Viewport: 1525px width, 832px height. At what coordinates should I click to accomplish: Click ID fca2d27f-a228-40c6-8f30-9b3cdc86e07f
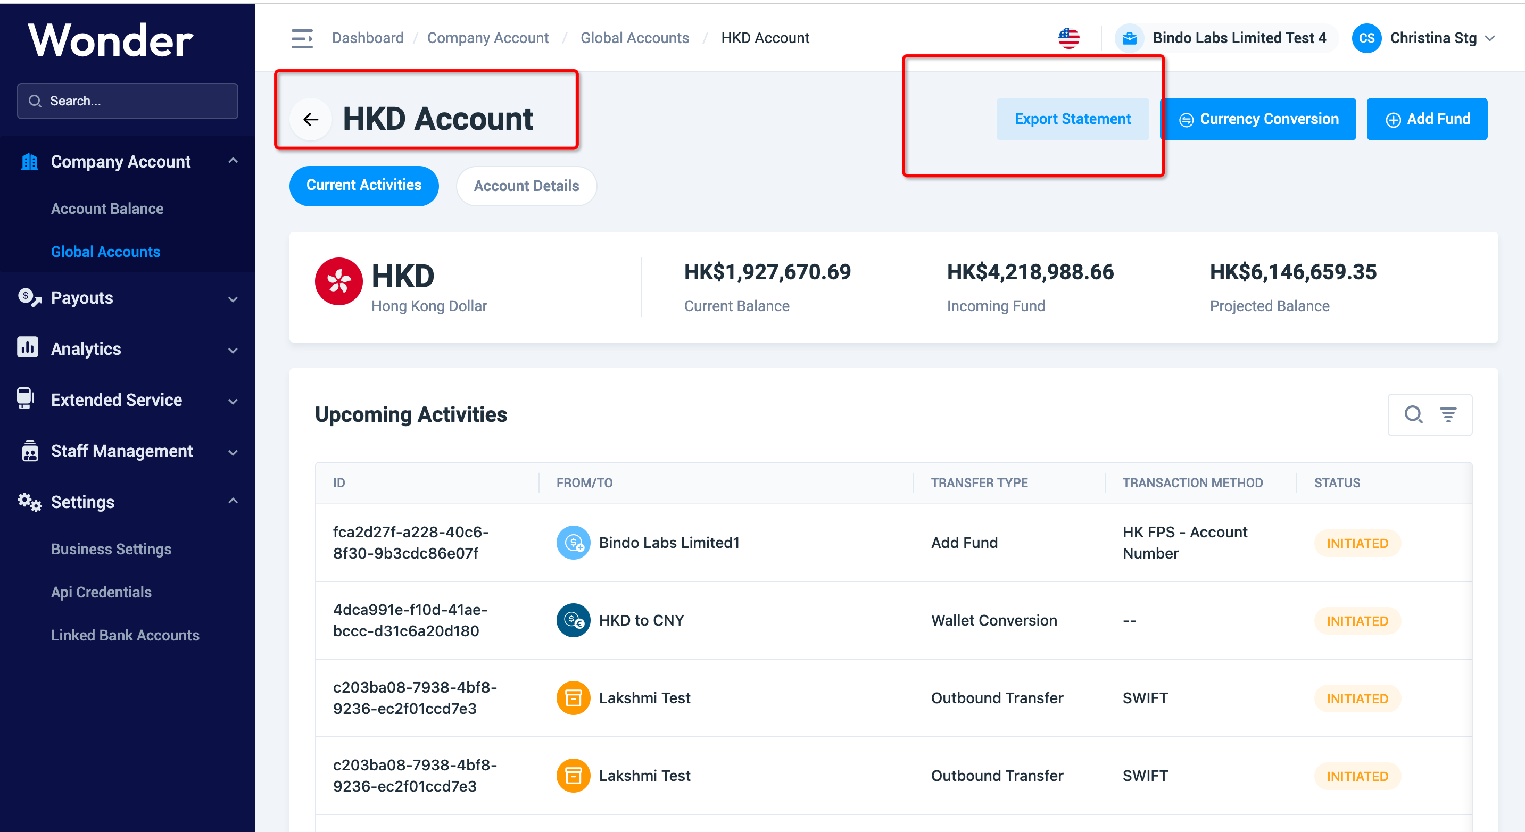tap(411, 543)
